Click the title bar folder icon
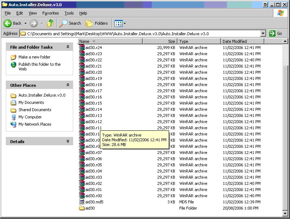 pyautogui.click(x=5, y=5)
